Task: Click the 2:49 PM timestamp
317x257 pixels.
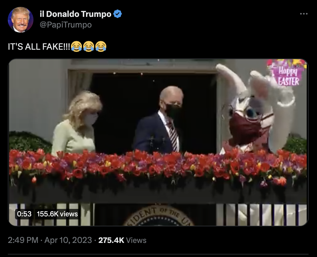Action: (23, 240)
